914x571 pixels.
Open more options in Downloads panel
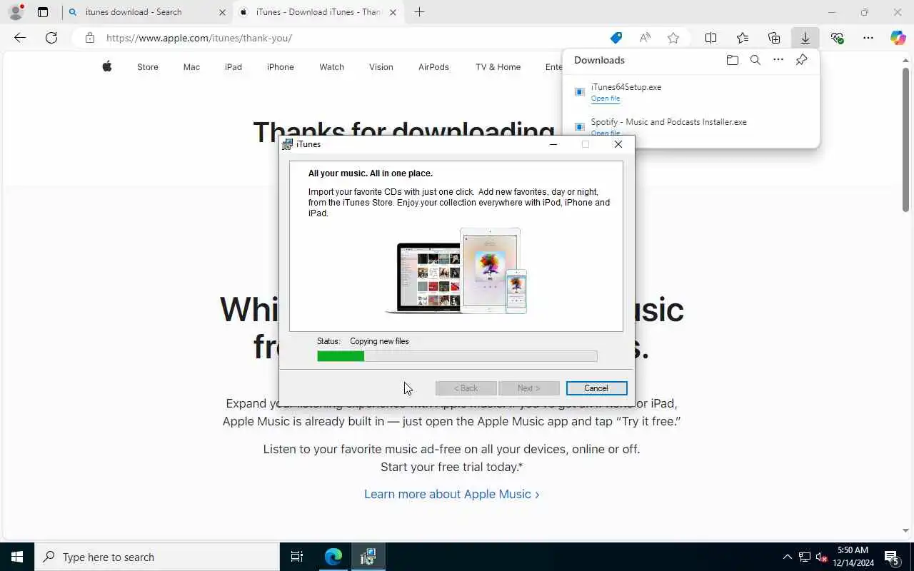[778, 60]
